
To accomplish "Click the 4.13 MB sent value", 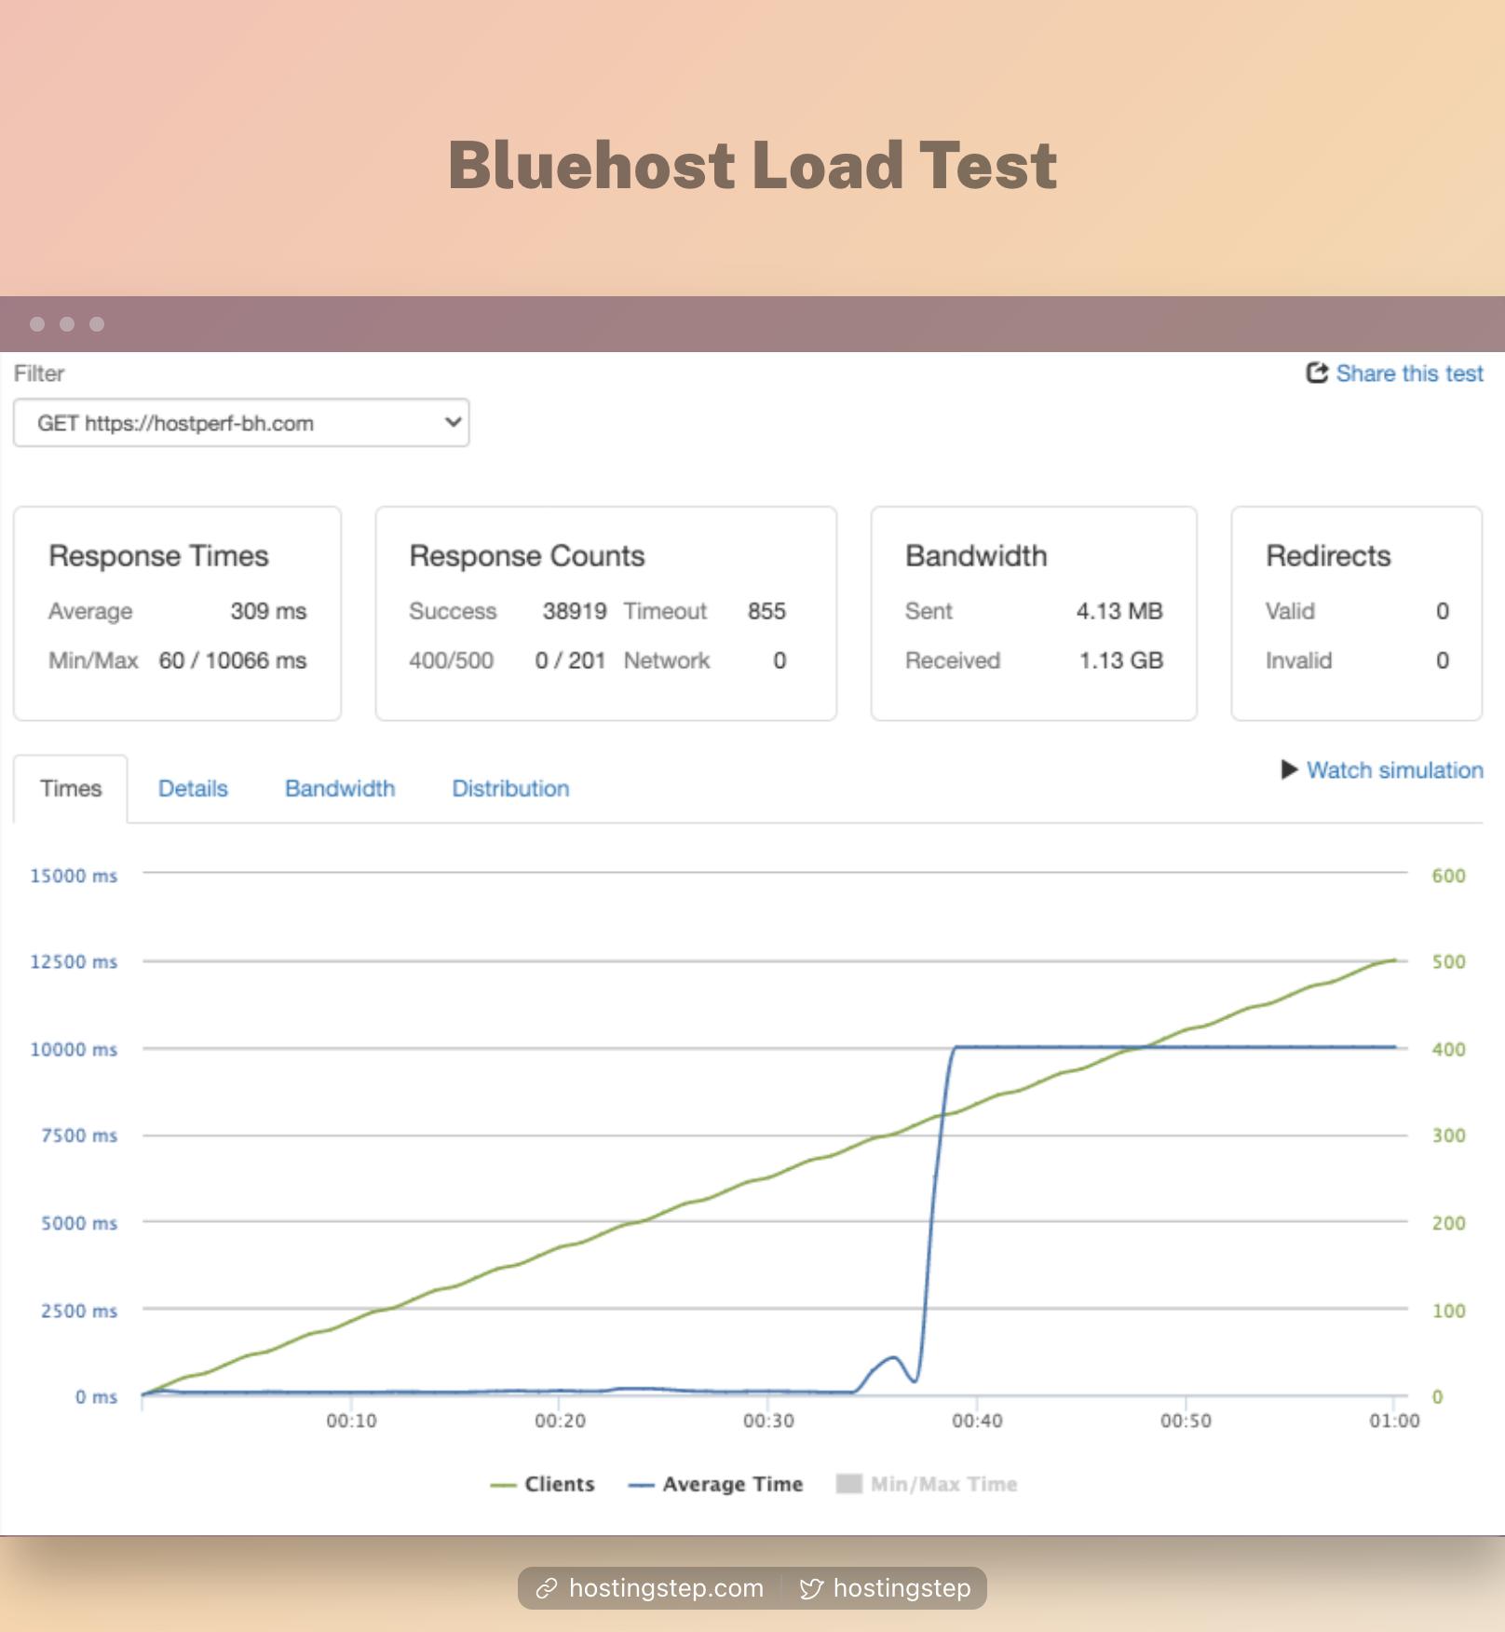I will coord(1119,611).
